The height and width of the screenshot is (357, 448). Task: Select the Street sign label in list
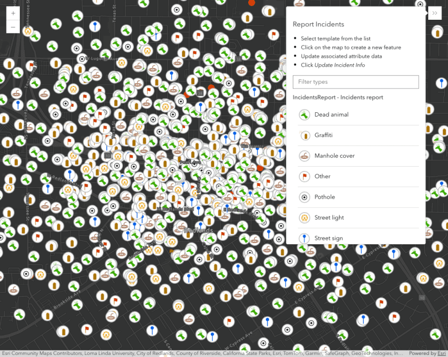329,238
